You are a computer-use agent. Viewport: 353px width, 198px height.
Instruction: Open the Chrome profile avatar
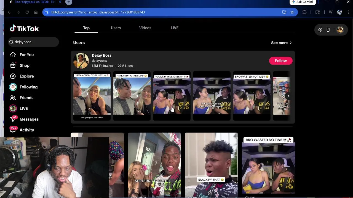[340, 12]
